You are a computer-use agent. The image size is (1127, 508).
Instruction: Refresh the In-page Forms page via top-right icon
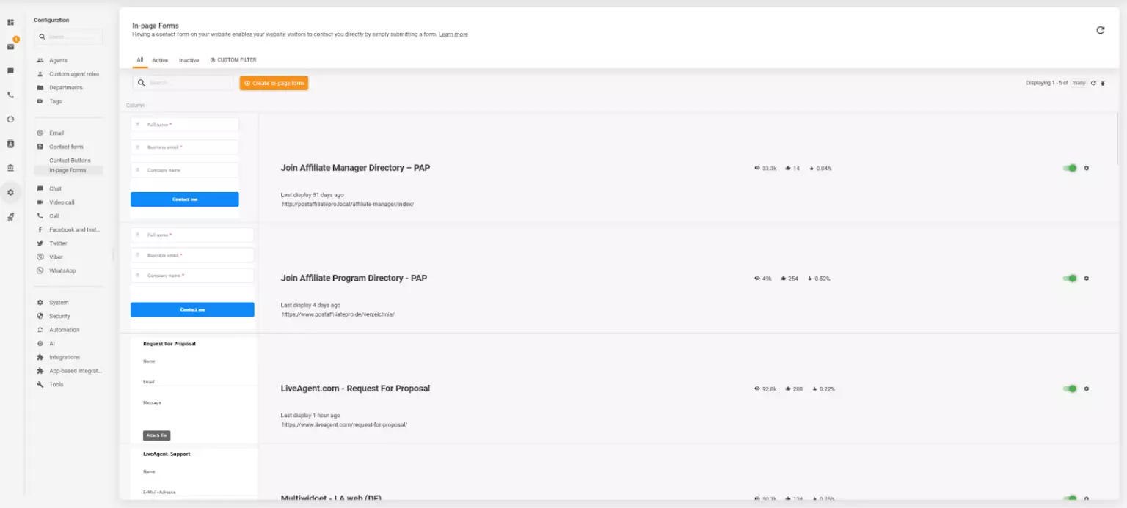(x=1100, y=30)
